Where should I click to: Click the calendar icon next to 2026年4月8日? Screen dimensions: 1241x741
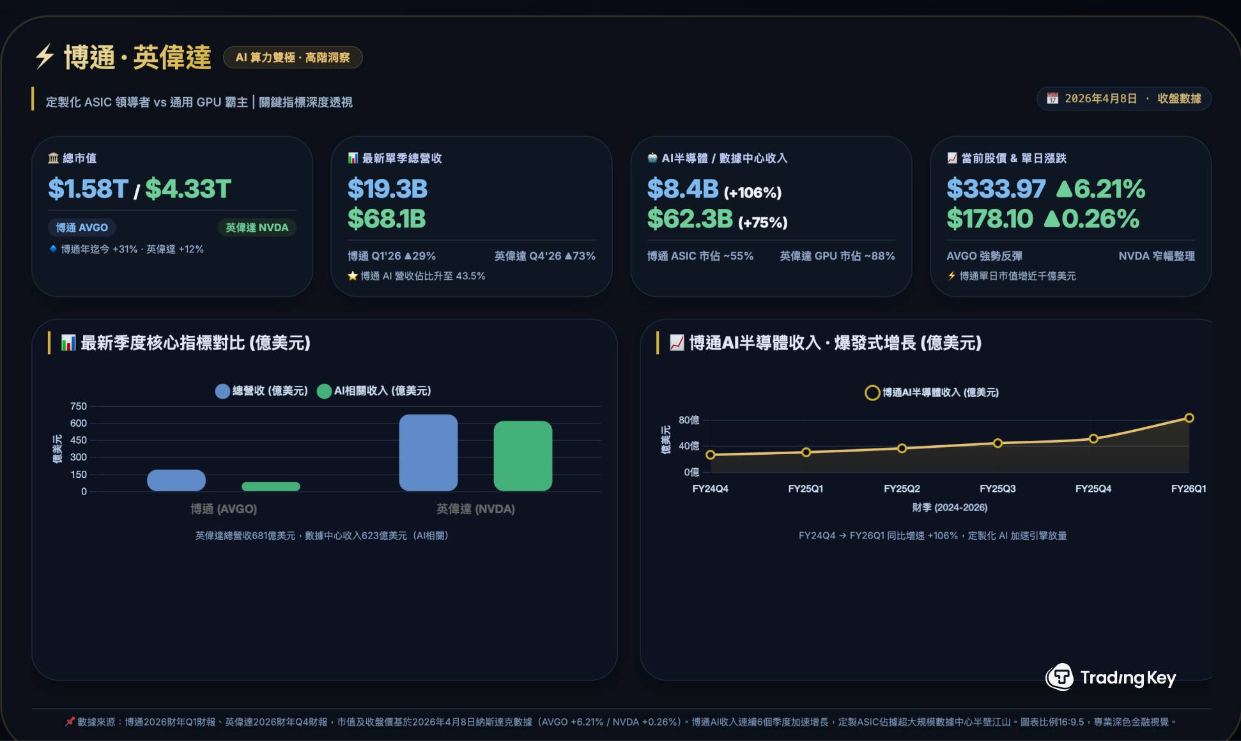point(1052,98)
